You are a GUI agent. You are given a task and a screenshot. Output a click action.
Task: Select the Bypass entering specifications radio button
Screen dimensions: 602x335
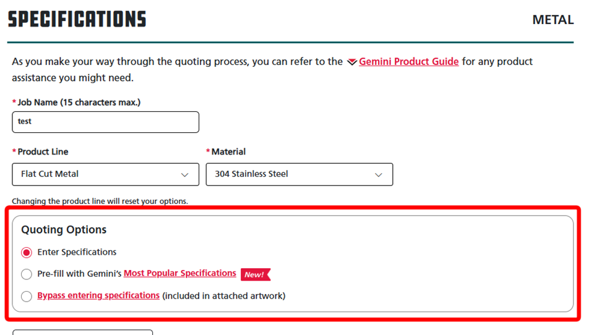click(27, 296)
